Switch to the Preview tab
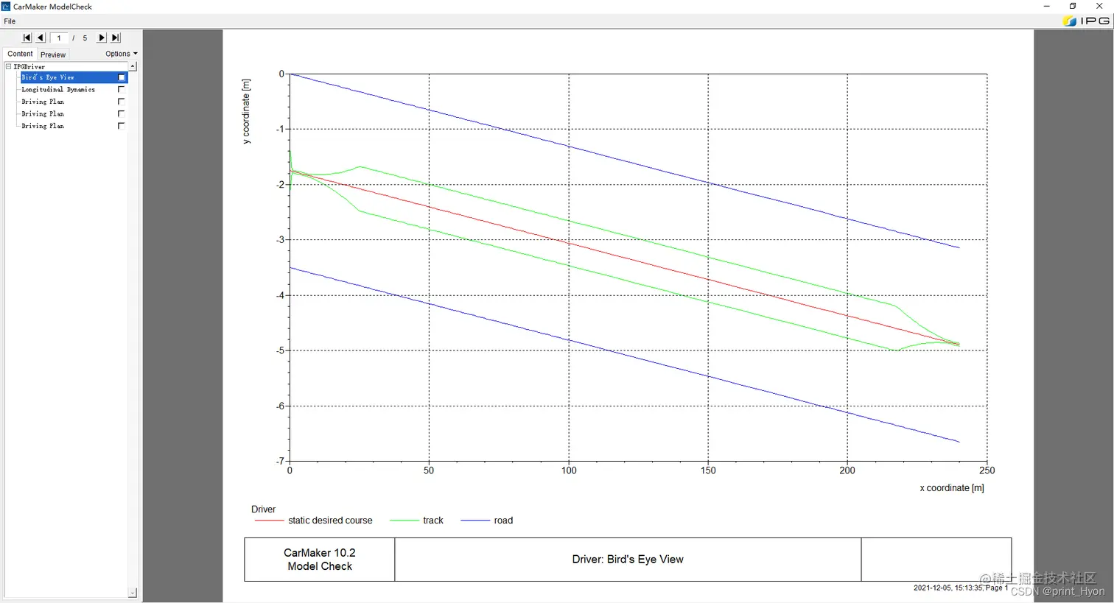This screenshot has height=603, width=1114. tap(53, 54)
